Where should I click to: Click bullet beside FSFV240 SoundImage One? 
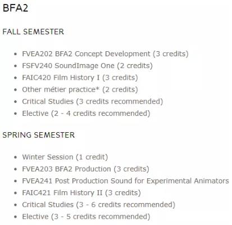tap(16, 66)
